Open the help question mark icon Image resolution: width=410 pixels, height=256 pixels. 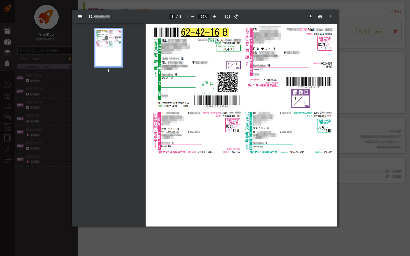click(x=7, y=148)
